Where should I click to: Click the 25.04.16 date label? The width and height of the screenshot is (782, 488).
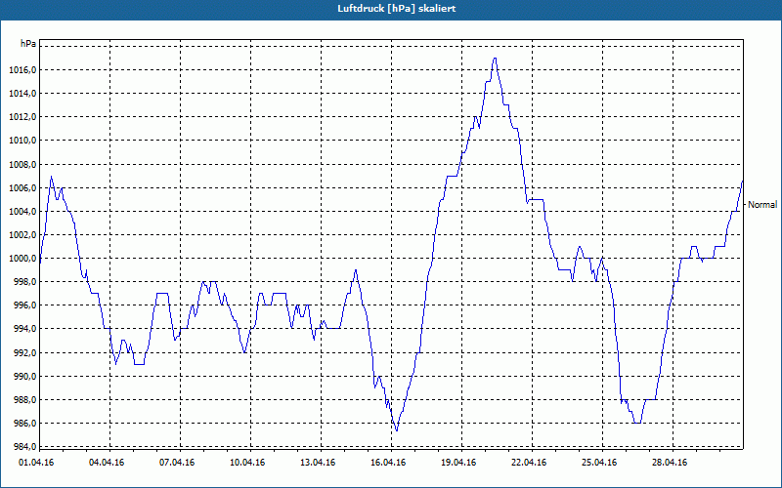599,463
